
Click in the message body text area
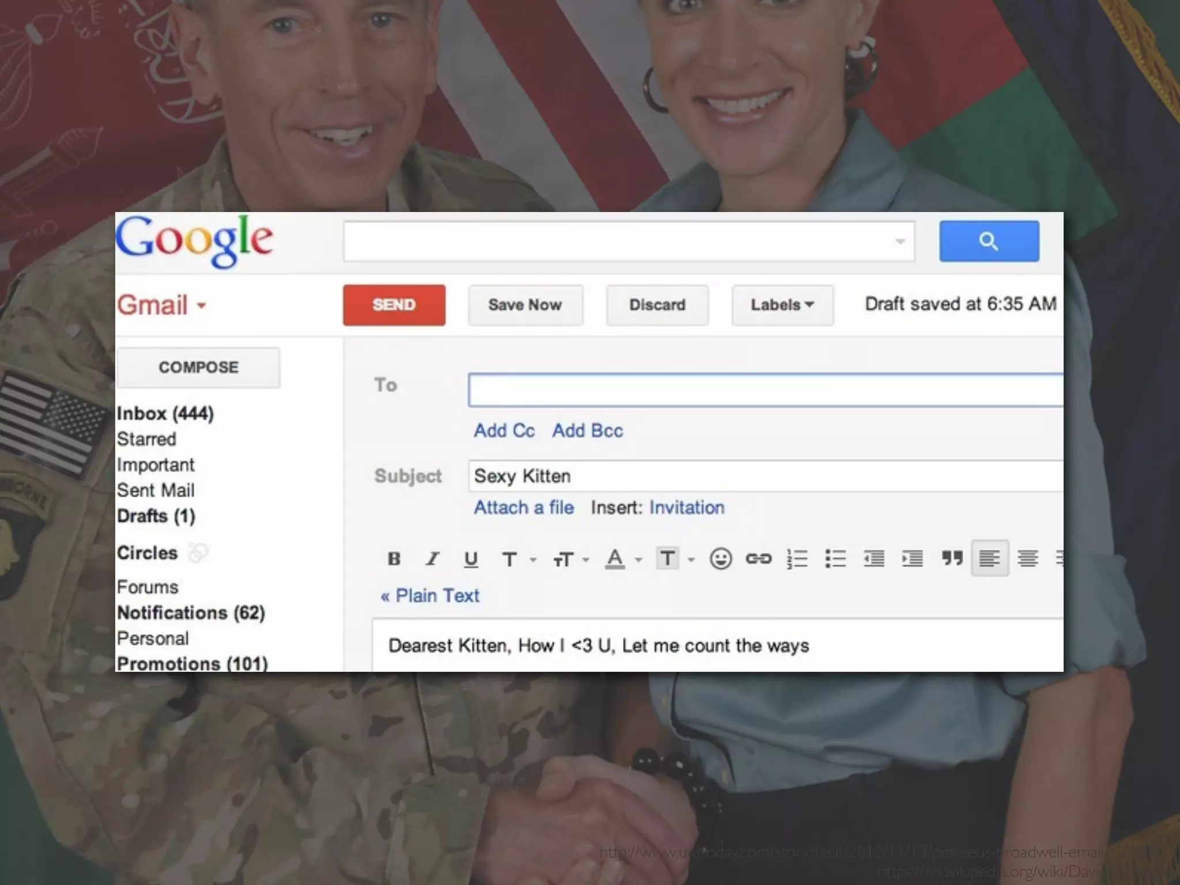click(x=718, y=645)
